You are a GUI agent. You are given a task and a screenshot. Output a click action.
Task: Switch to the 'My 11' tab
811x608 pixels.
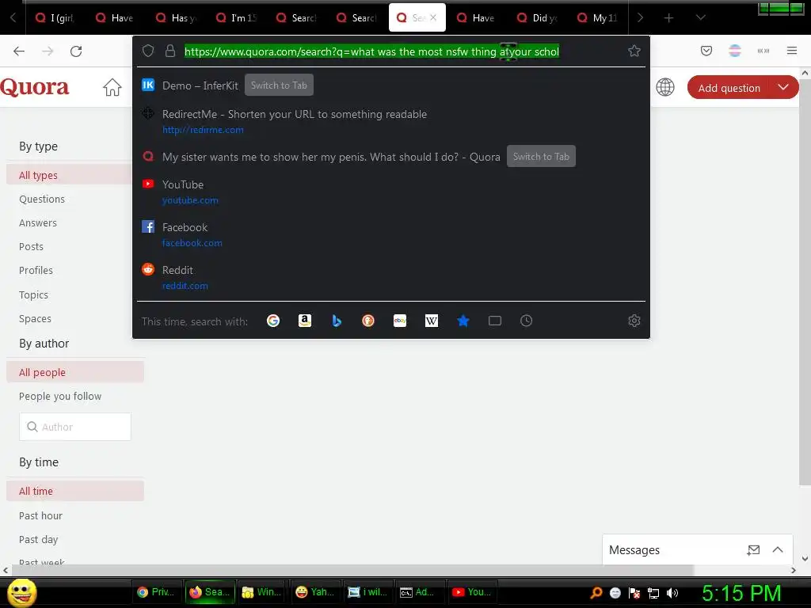tap(597, 18)
